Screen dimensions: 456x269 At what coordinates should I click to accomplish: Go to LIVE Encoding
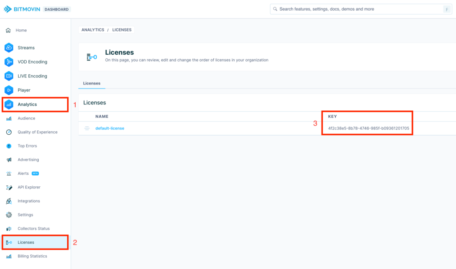point(32,76)
